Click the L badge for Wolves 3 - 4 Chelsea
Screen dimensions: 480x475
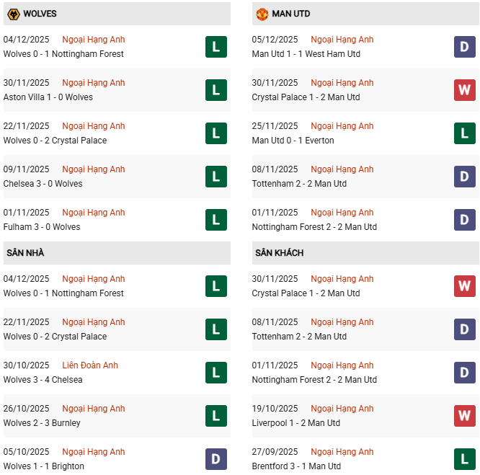(x=215, y=373)
